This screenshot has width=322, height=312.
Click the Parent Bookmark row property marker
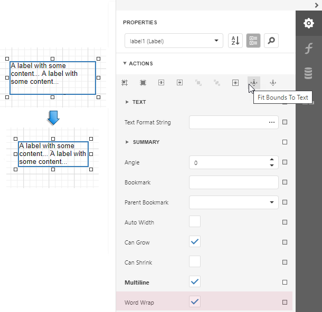point(285,202)
